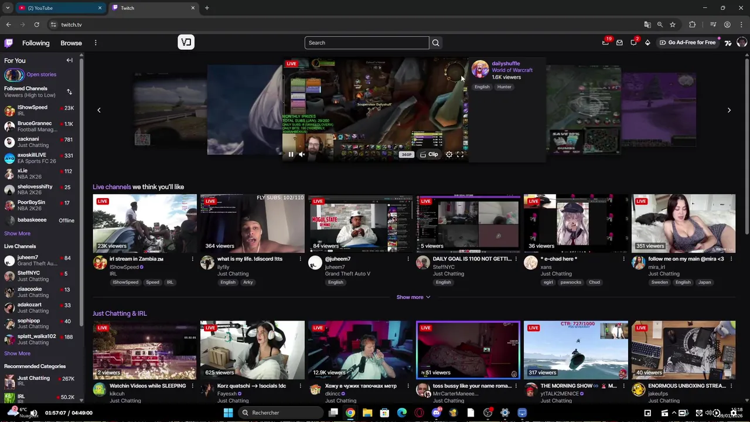This screenshot has width=750, height=422.
Task: Select the Twitch browser tab
Action: [154, 8]
